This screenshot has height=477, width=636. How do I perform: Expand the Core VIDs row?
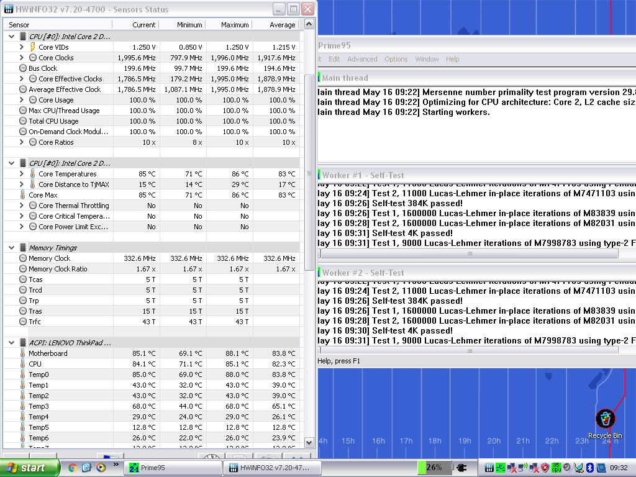coord(22,47)
